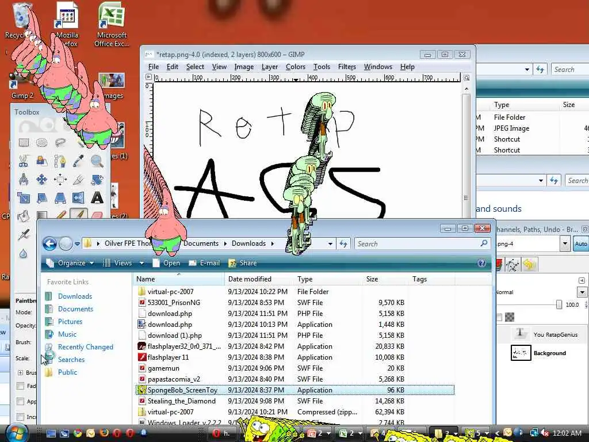Open the Explorer Help question mark icon
The width and height of the screenshot is (589, 442).
click(x=481, y=263)
